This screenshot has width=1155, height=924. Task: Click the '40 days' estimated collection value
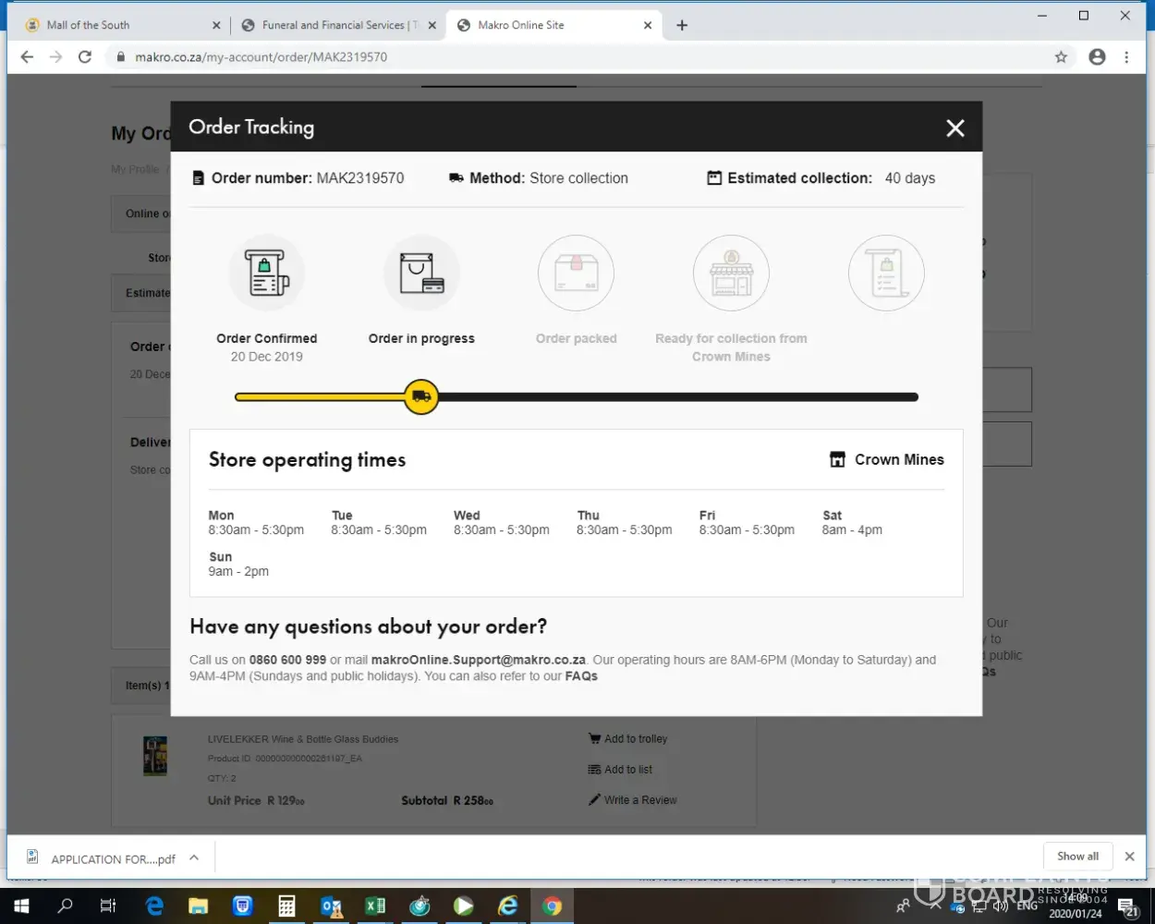(910, 178)
